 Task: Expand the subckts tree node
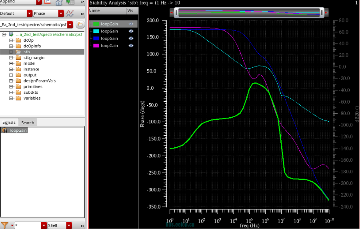[11, 92]
